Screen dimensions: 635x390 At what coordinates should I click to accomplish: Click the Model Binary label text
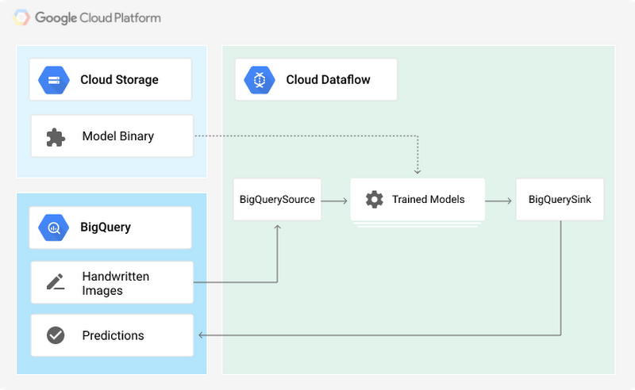(117, 136)
